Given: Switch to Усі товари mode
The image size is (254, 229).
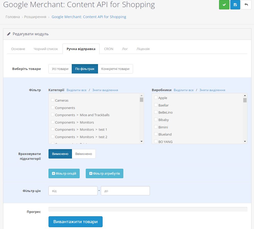Looking at the screenshot, I should 60,69.
